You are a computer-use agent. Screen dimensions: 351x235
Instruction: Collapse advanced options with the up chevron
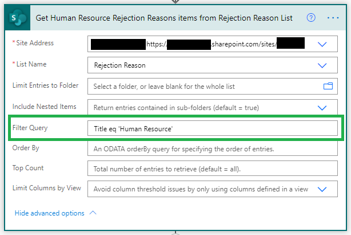[93, 213]
